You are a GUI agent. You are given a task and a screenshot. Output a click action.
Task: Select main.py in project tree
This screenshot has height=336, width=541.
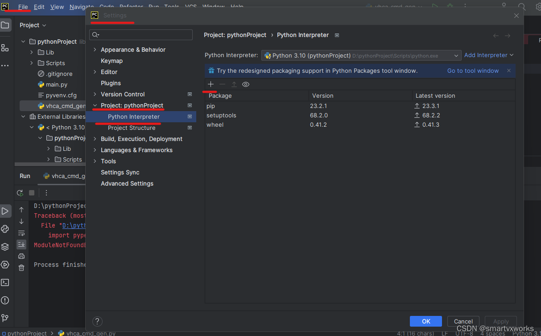tap(57, 84)
